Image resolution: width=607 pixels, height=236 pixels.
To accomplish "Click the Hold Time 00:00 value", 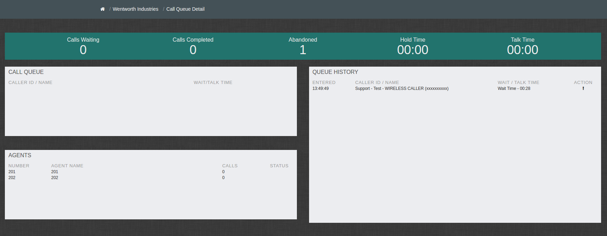I will click(413, 50).
